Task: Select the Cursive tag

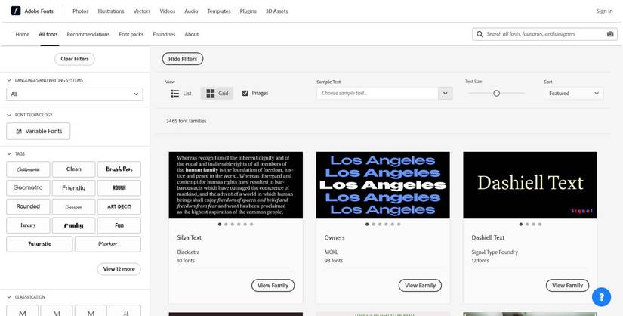Action: (x=73, y=206)
